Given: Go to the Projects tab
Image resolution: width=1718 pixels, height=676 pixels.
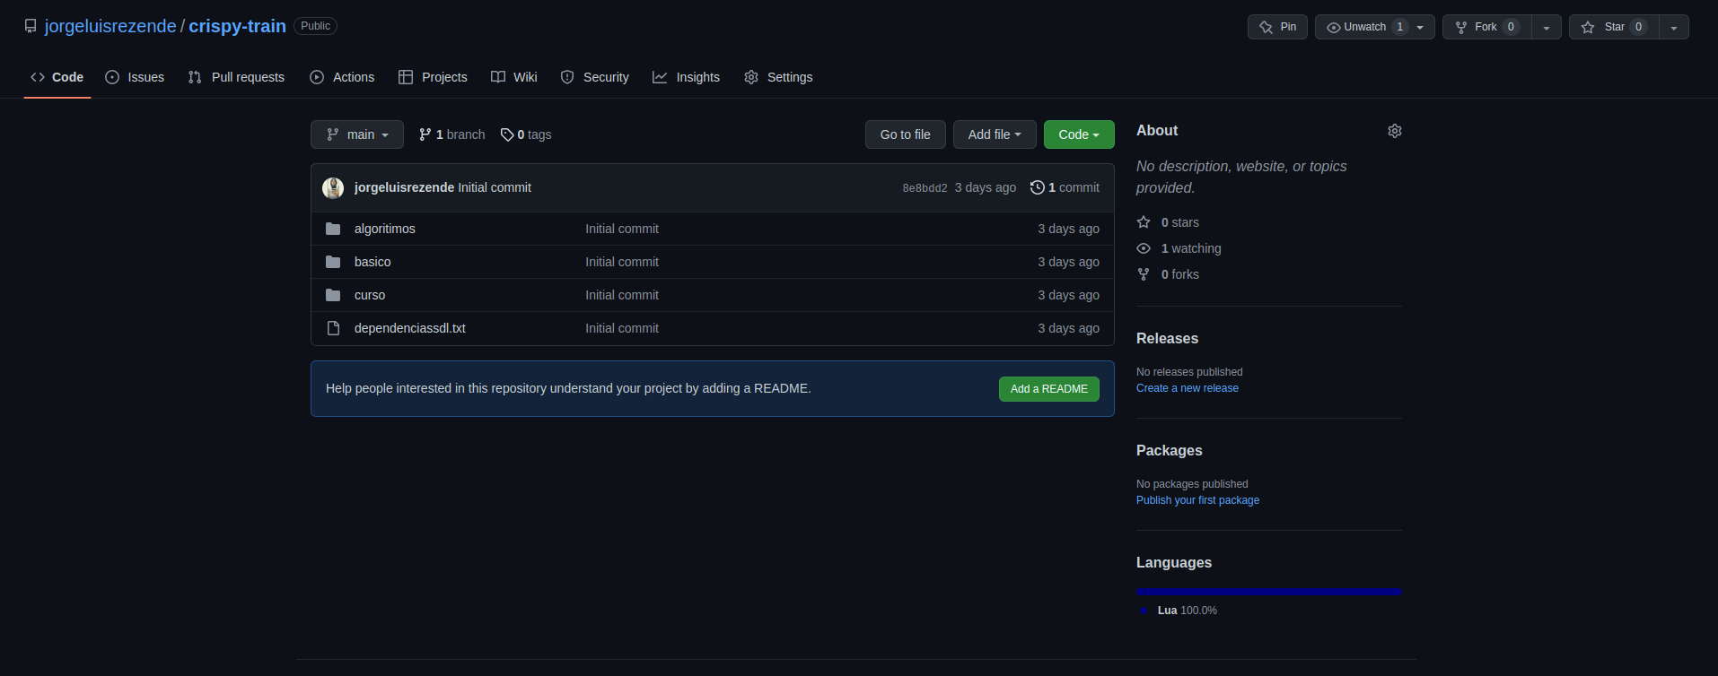Looking at the screenshot, I should click(x=433, y=77).
